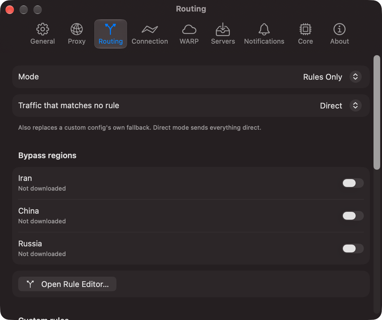Click the Routing fork icon in toolbar
Screen dimensions: 382x320
(x=111, y=29)
